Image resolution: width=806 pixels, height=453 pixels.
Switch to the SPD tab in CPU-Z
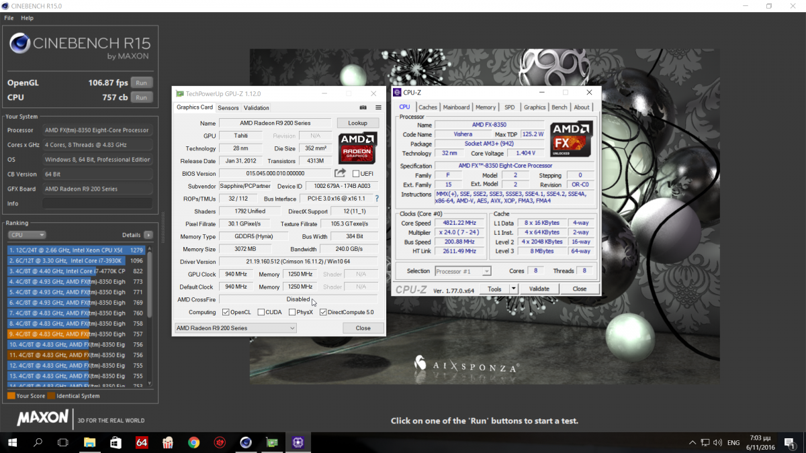510,107
